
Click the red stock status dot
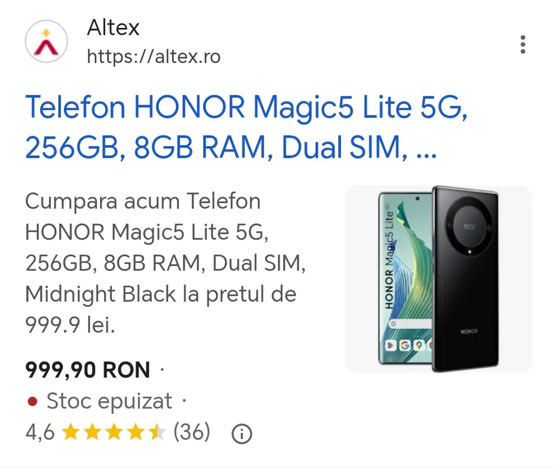pyautogui.click(x=32, y=401)
